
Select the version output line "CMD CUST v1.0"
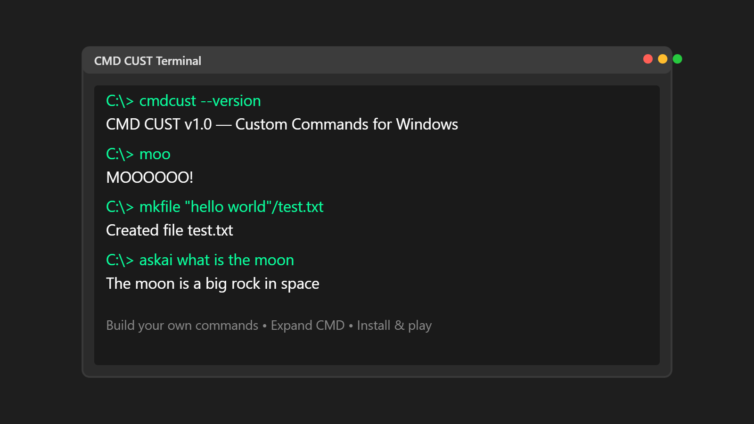[159, 124]
